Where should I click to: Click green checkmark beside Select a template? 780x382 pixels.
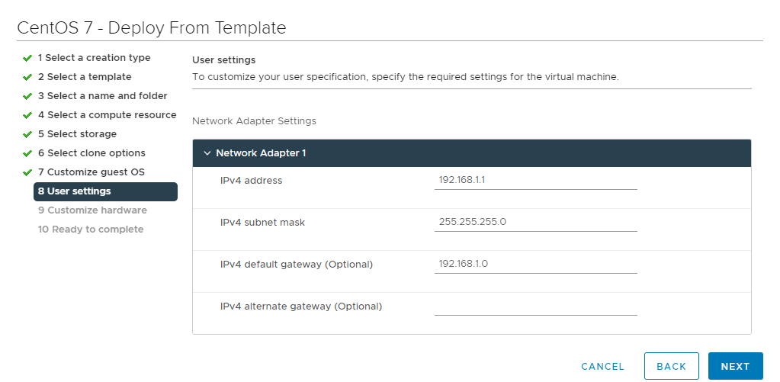click(27, 77)
